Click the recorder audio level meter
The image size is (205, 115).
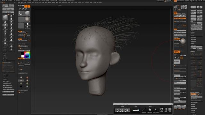tap(136, 110)
